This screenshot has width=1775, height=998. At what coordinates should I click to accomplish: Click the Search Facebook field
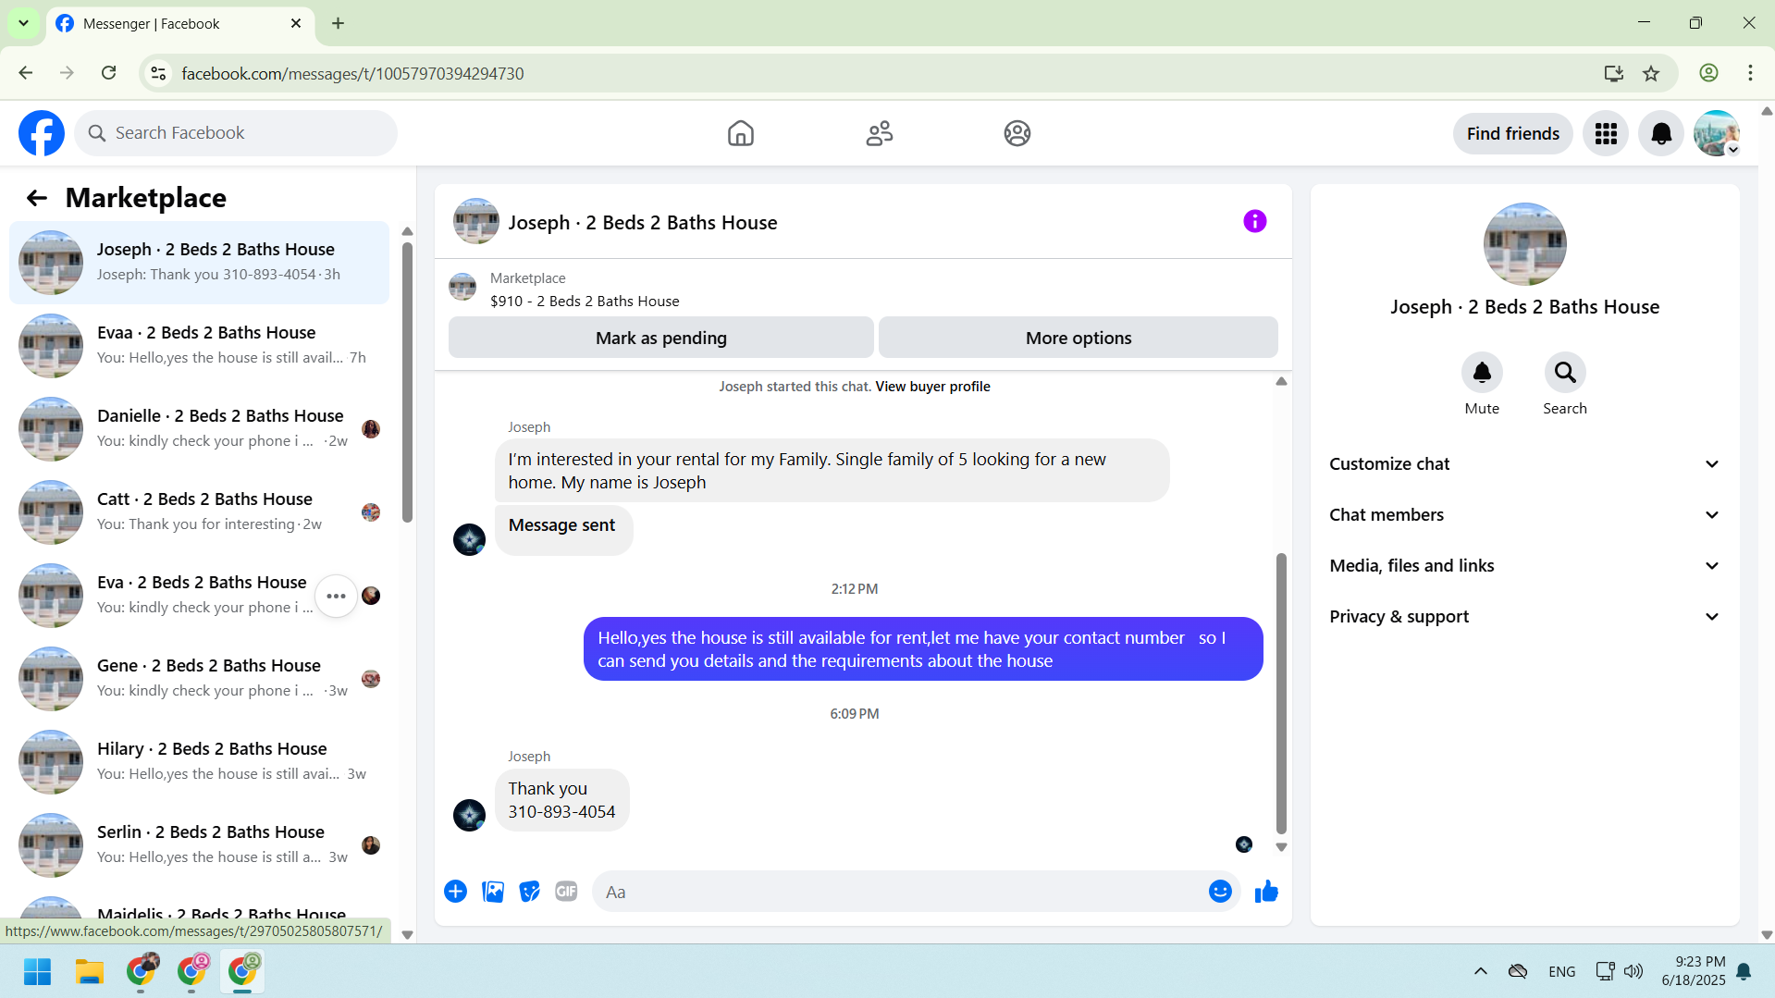tap(236, 134)
